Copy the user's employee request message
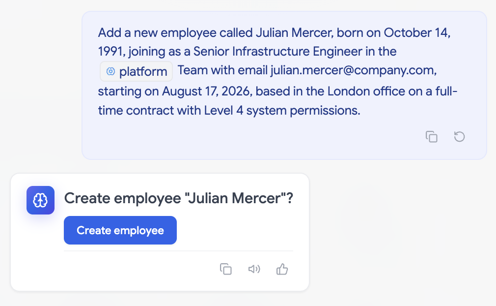The image size is (496, 306). [x=432, y=137]
